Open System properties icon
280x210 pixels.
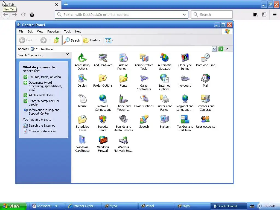[164, 122]
